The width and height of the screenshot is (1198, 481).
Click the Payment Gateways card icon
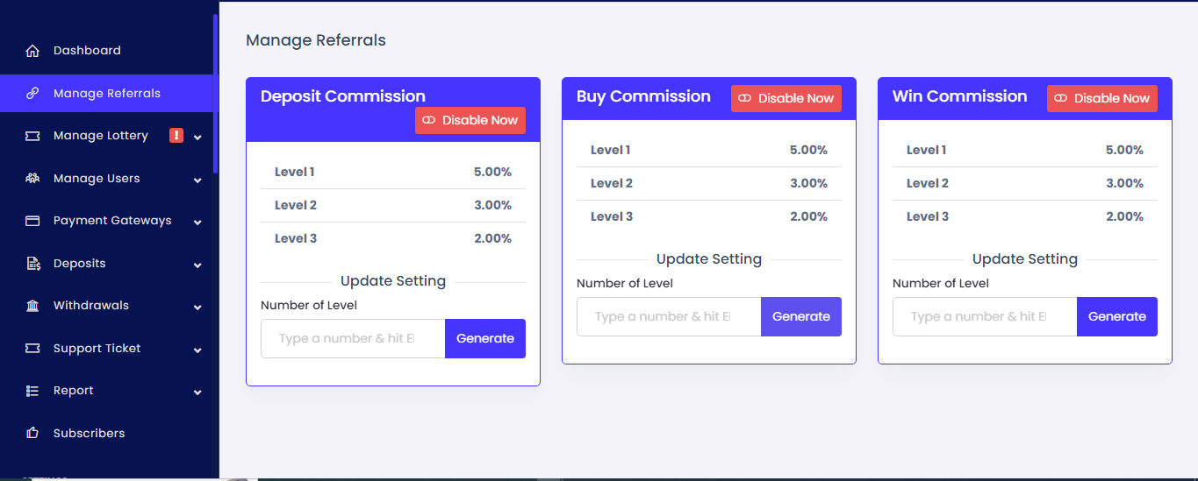pyautogui.click(x=32, y=221)
